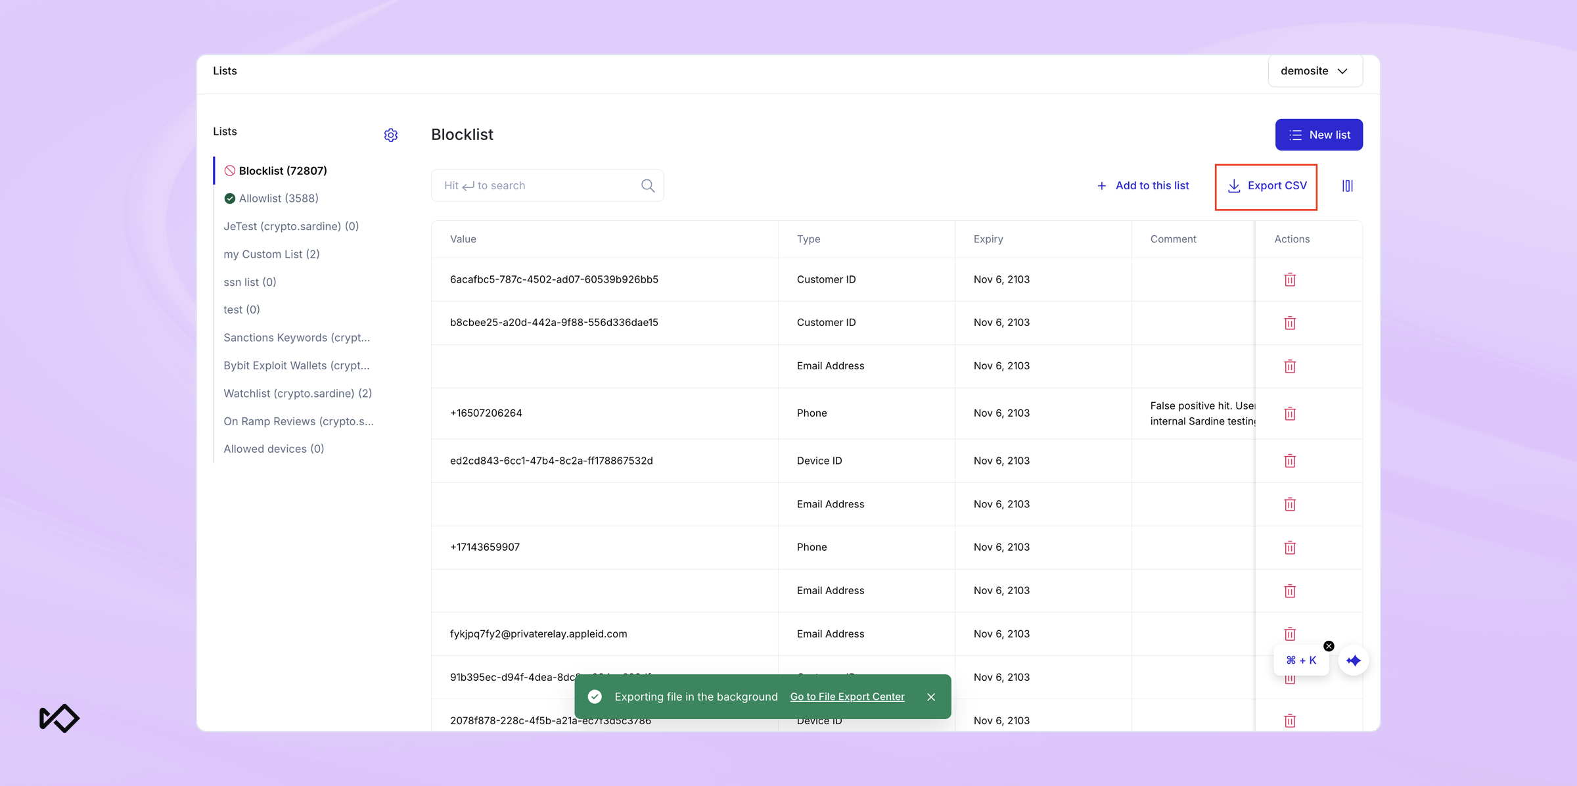Delete the fykjpq7fy2@privaterelay.appleid.com row
The image size is (1577, 786).
tap(1290, 634)
